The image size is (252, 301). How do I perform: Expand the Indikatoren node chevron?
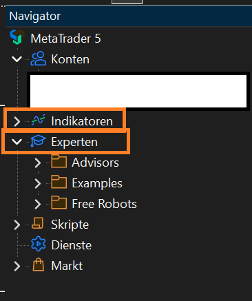tap(17, 121)
